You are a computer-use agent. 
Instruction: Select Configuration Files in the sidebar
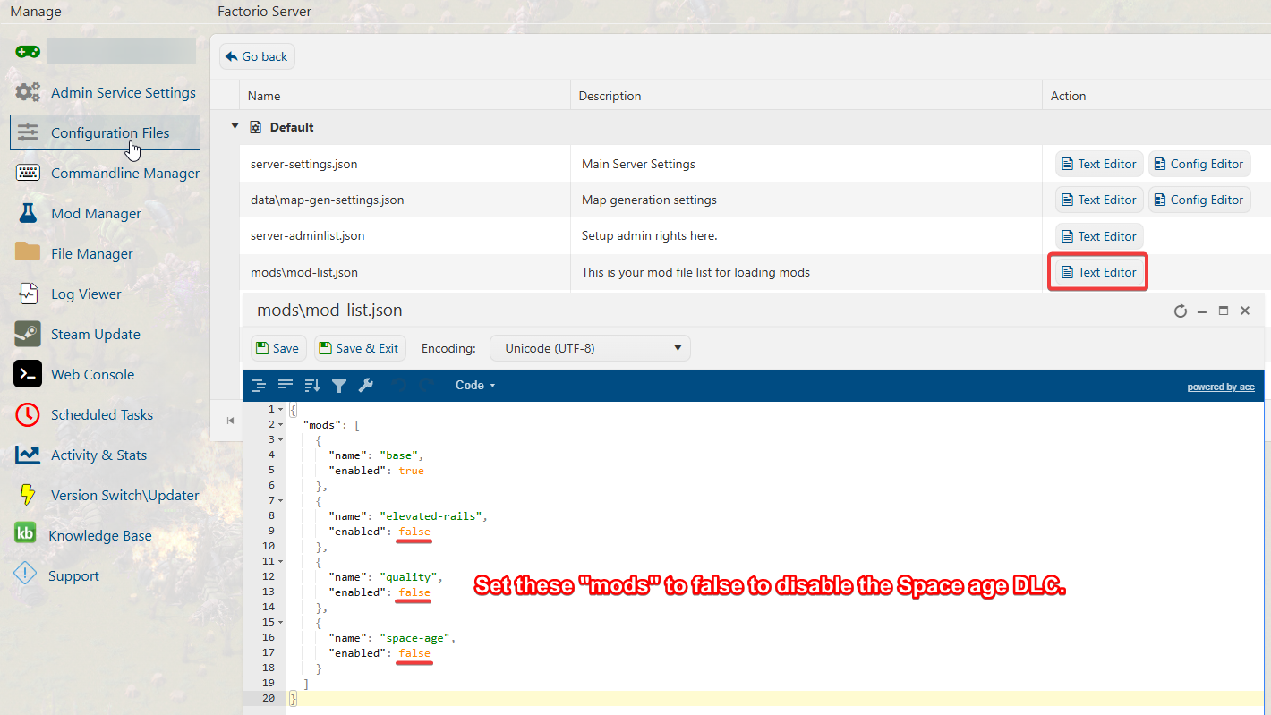[106, 132]
